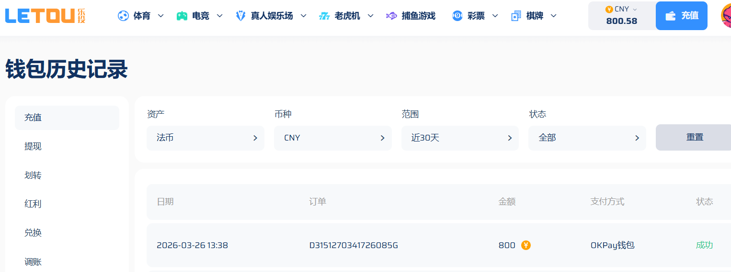
Task: Click the LETOU logo
Action: [x=46, y=16]
